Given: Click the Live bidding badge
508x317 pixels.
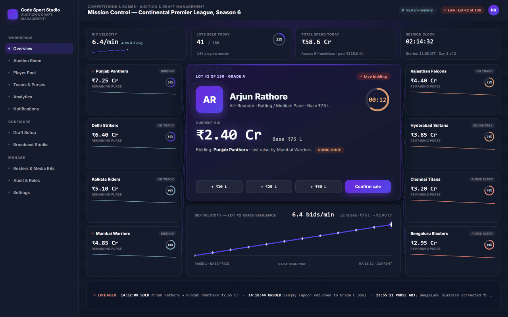Looking at the screenshot, I should click(373, 76).
